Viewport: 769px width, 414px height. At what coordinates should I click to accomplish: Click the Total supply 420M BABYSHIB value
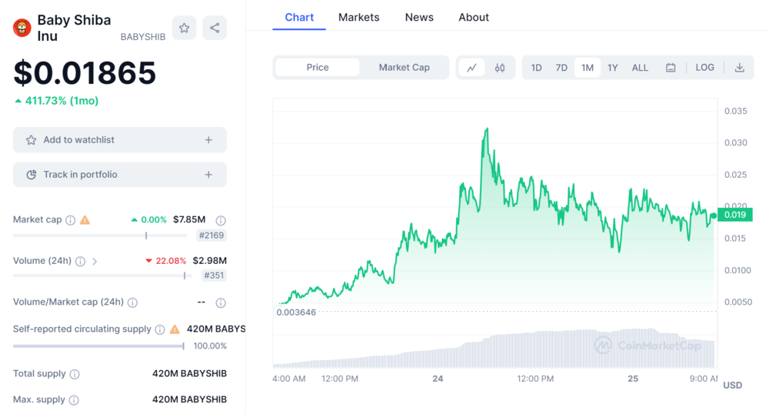click(189, 374)
